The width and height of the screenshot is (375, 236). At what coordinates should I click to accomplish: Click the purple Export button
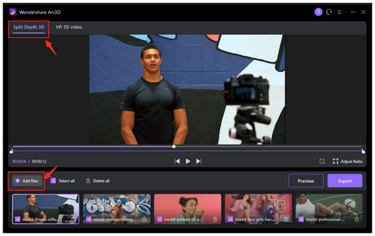(x=345, y=181)
